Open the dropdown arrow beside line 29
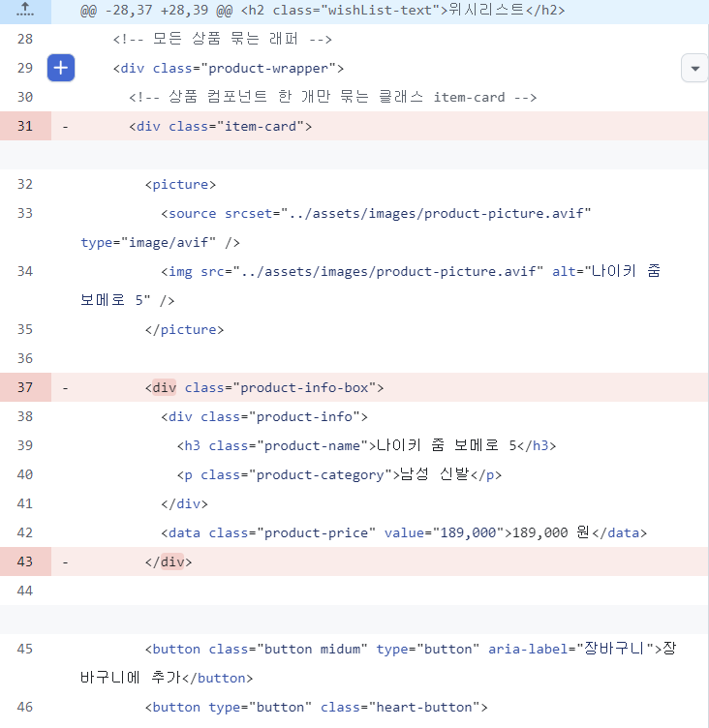 tap(695, 68)
